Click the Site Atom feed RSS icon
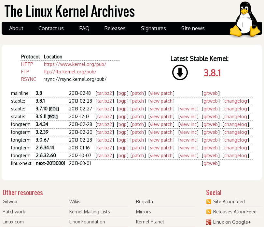 pyautogui.click(x=209, y=202)
